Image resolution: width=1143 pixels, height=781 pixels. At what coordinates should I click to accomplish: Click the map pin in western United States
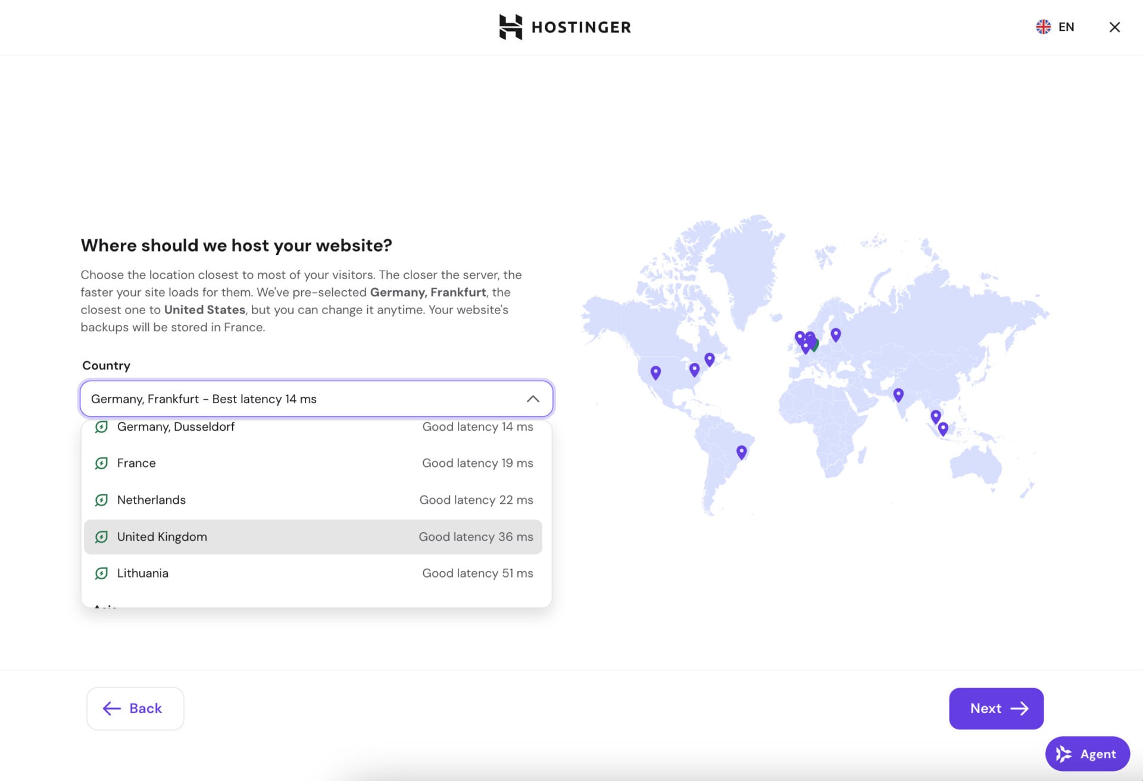(x=655, y=372)
